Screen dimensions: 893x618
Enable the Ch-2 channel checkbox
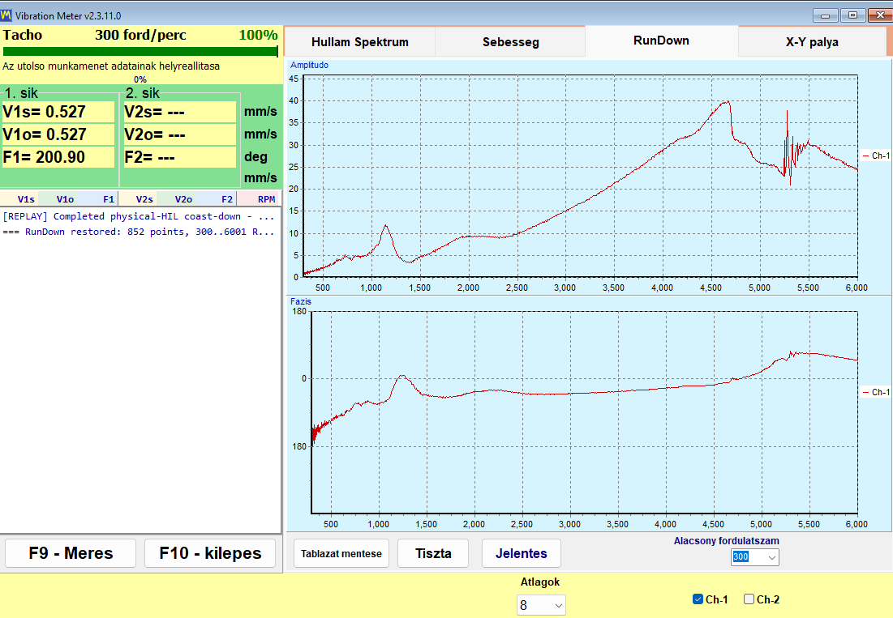pyautogui.click(x=749, y=599)
